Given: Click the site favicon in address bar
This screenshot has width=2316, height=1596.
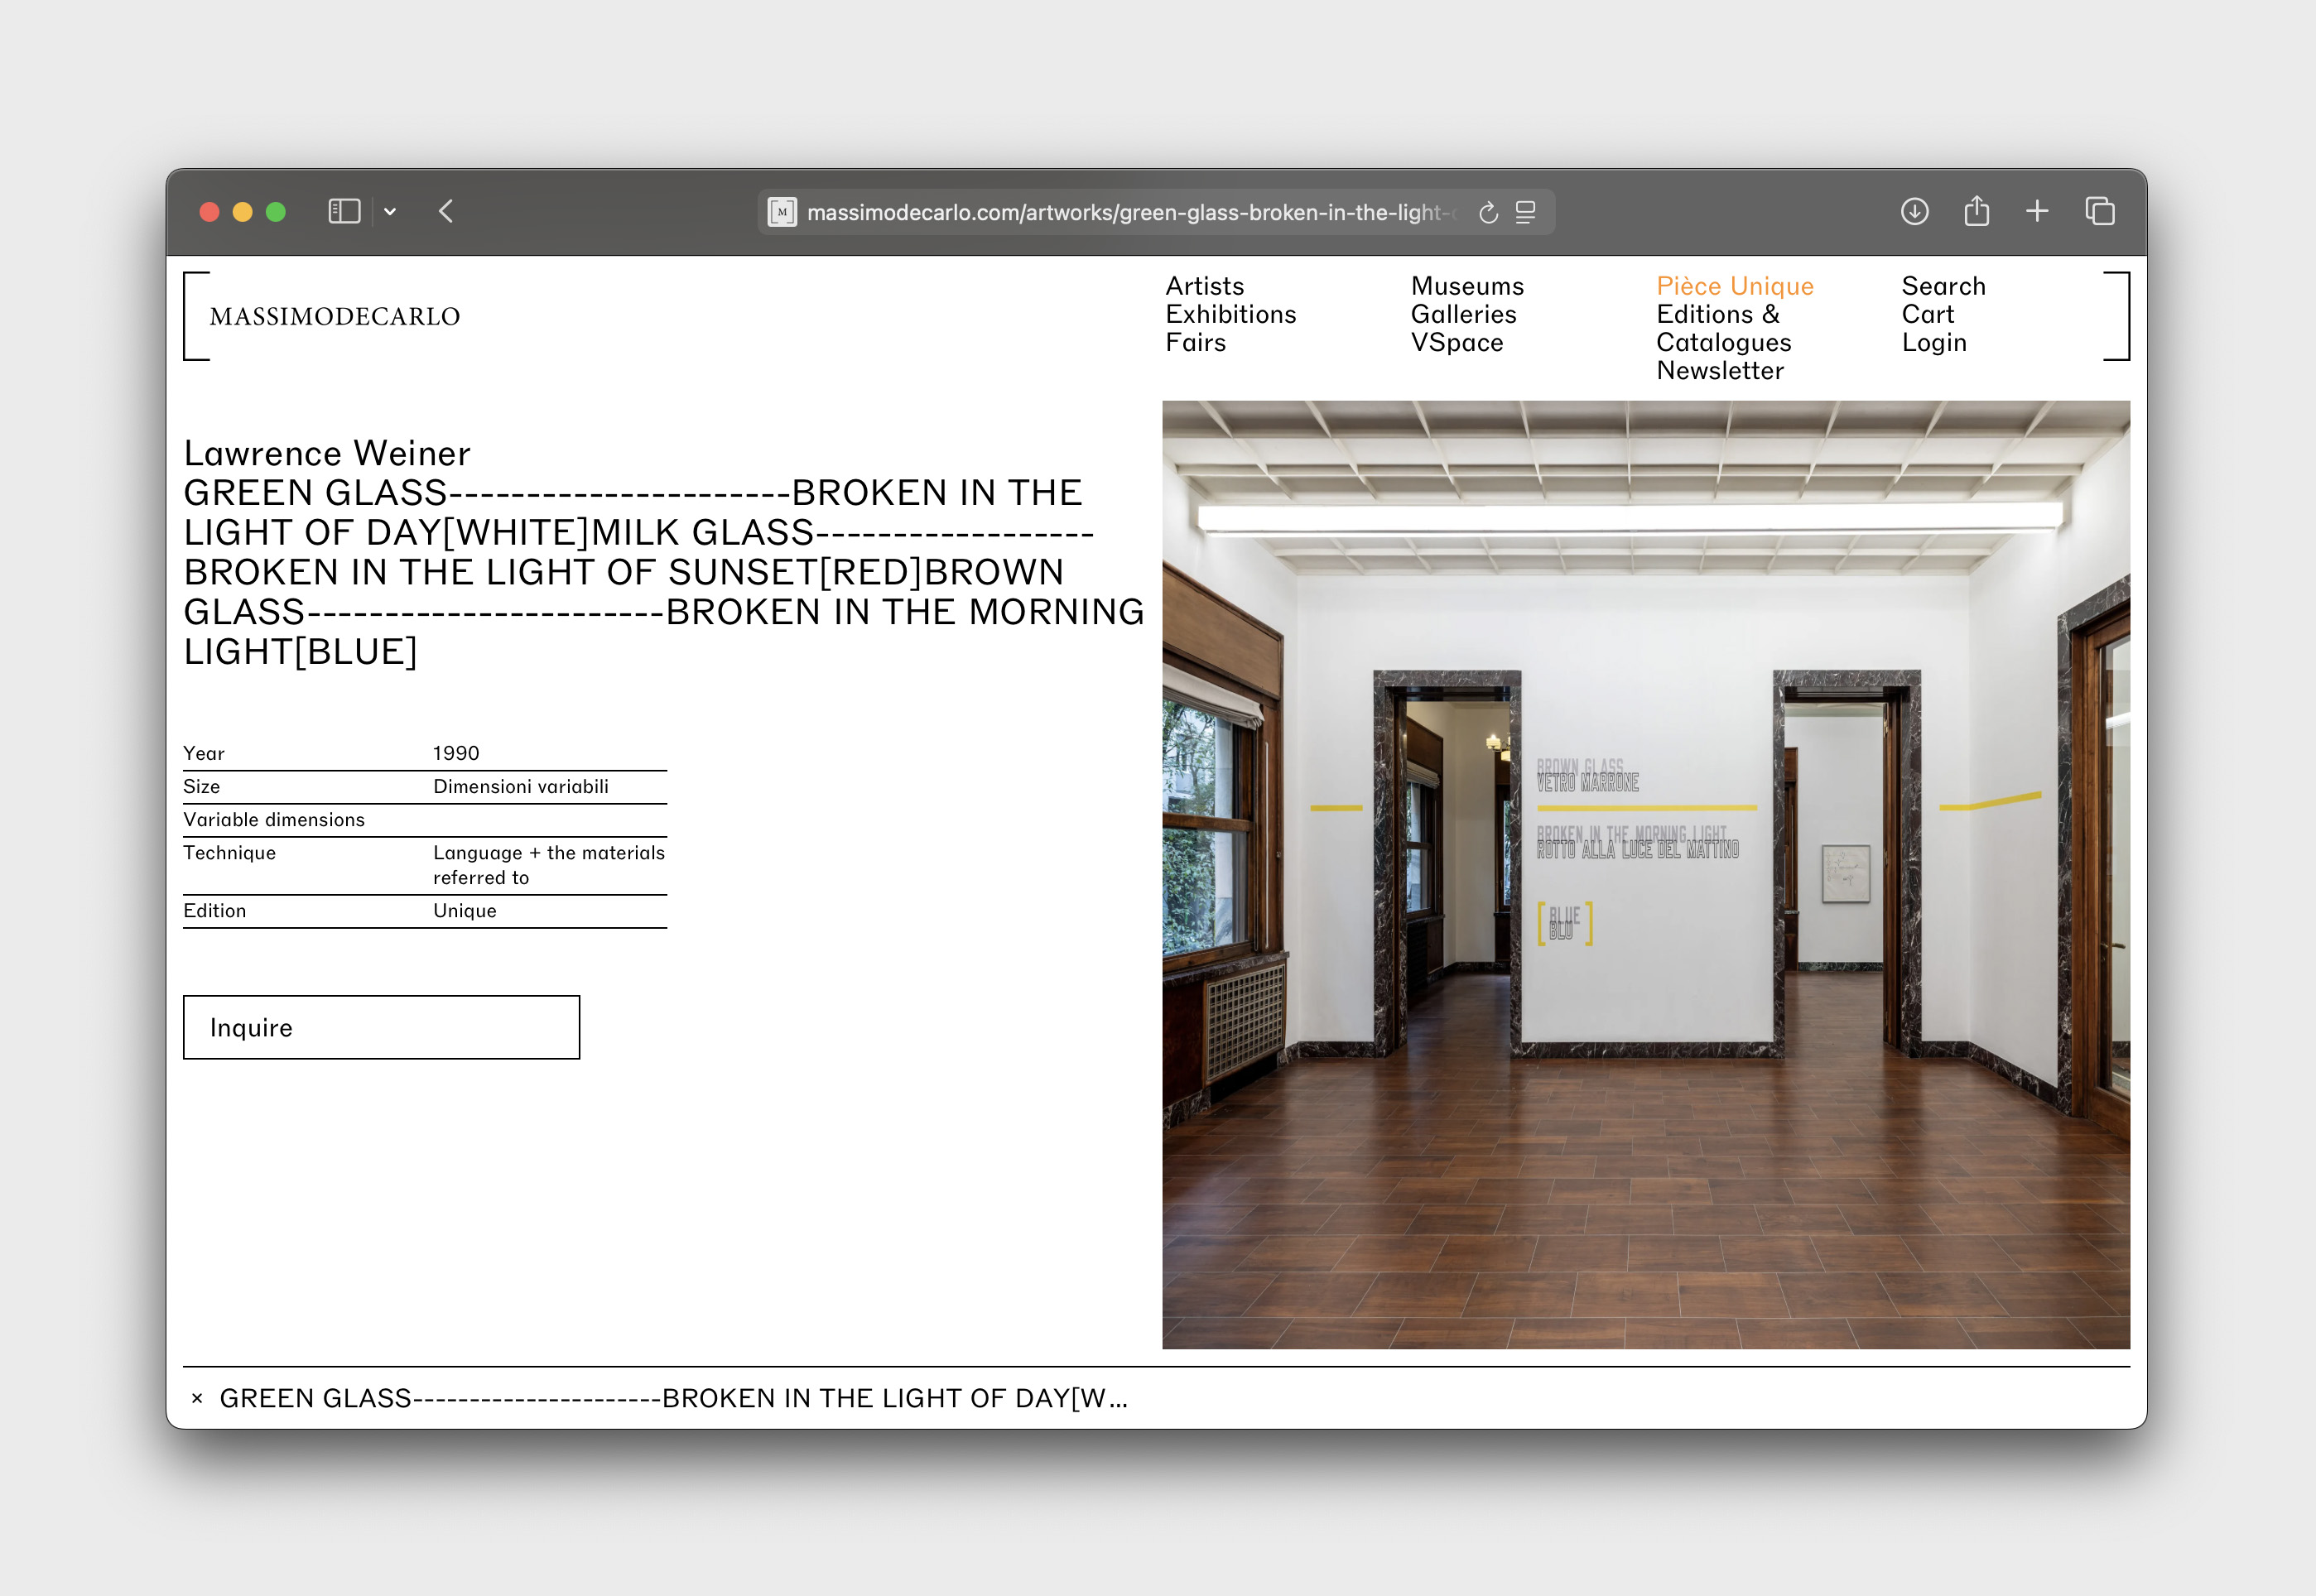Looking at the screenshot, I should (x=782, y=212).
